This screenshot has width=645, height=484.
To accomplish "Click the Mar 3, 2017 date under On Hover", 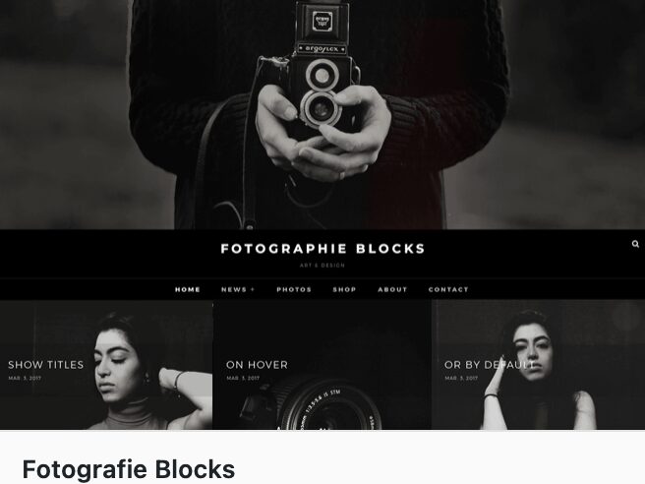I will click(243, 378).
